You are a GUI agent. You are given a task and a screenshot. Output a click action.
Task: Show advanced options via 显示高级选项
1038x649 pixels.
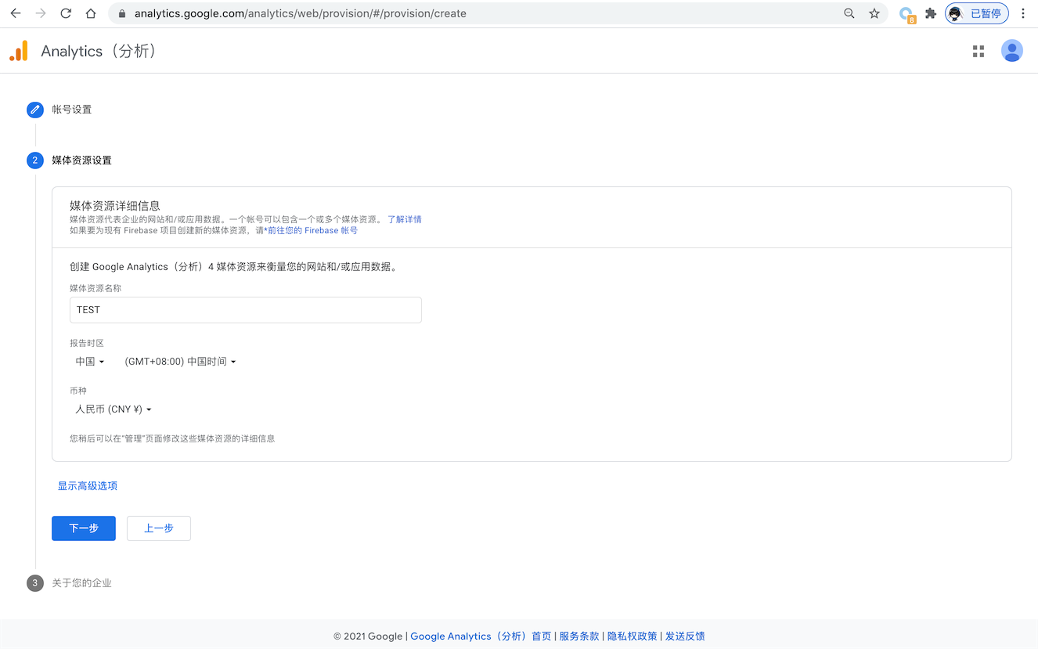coord(88,486)
